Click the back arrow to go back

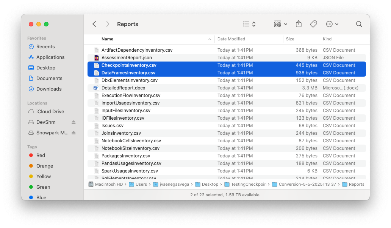click(94, 24)
